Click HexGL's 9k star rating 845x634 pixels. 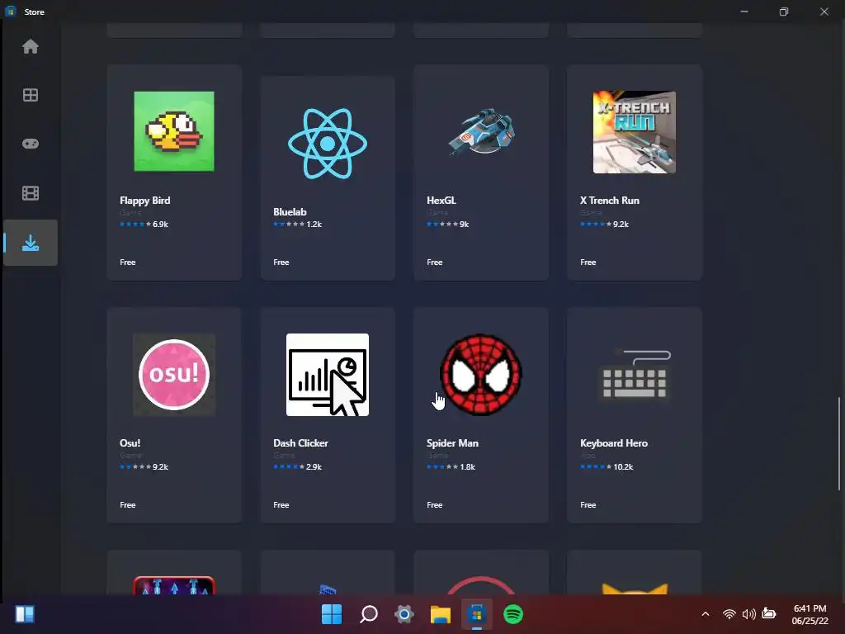point(448,225)
